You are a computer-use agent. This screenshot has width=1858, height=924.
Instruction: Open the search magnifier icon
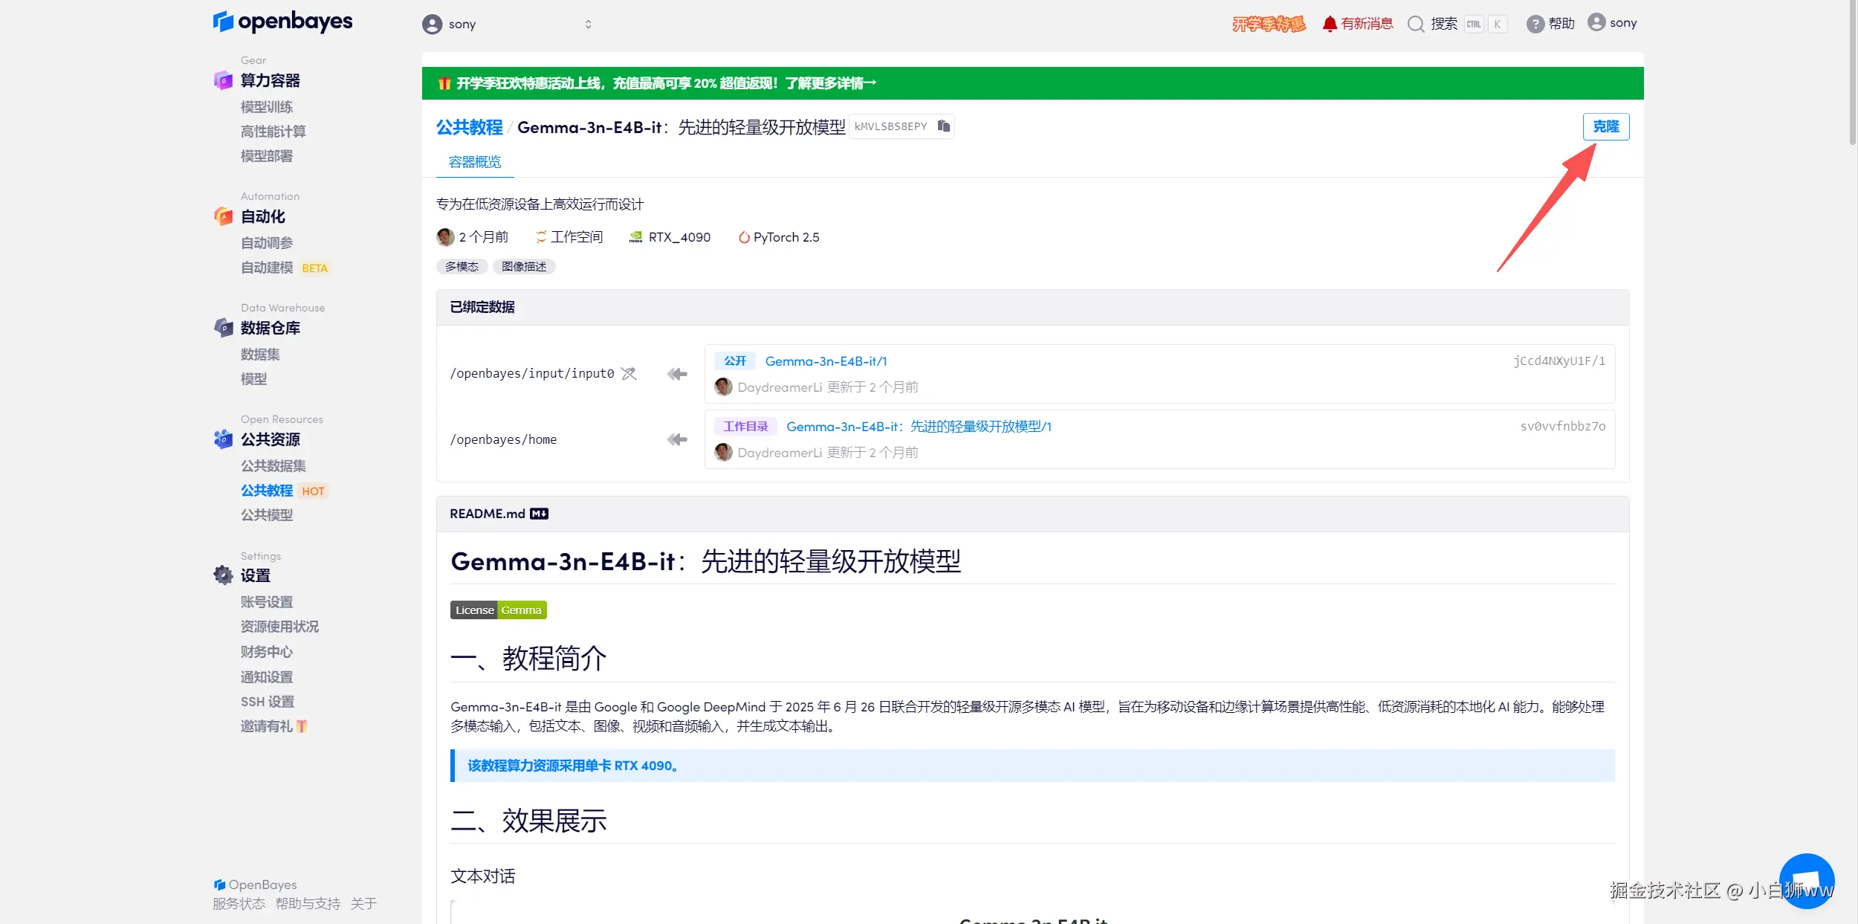pos(1416,24)
